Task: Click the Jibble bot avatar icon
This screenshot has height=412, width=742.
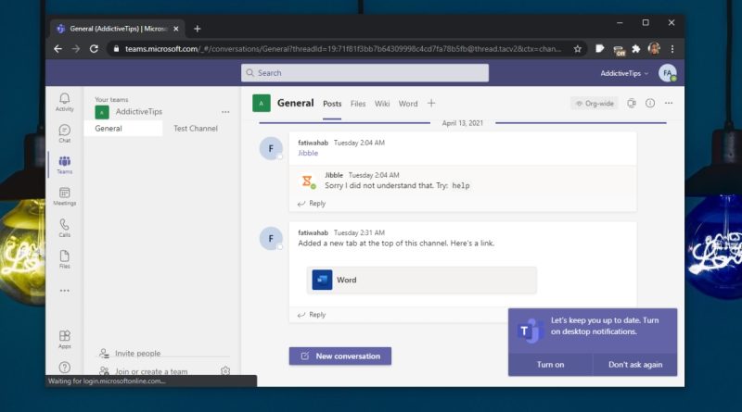Action: click(x=308, y=181)
